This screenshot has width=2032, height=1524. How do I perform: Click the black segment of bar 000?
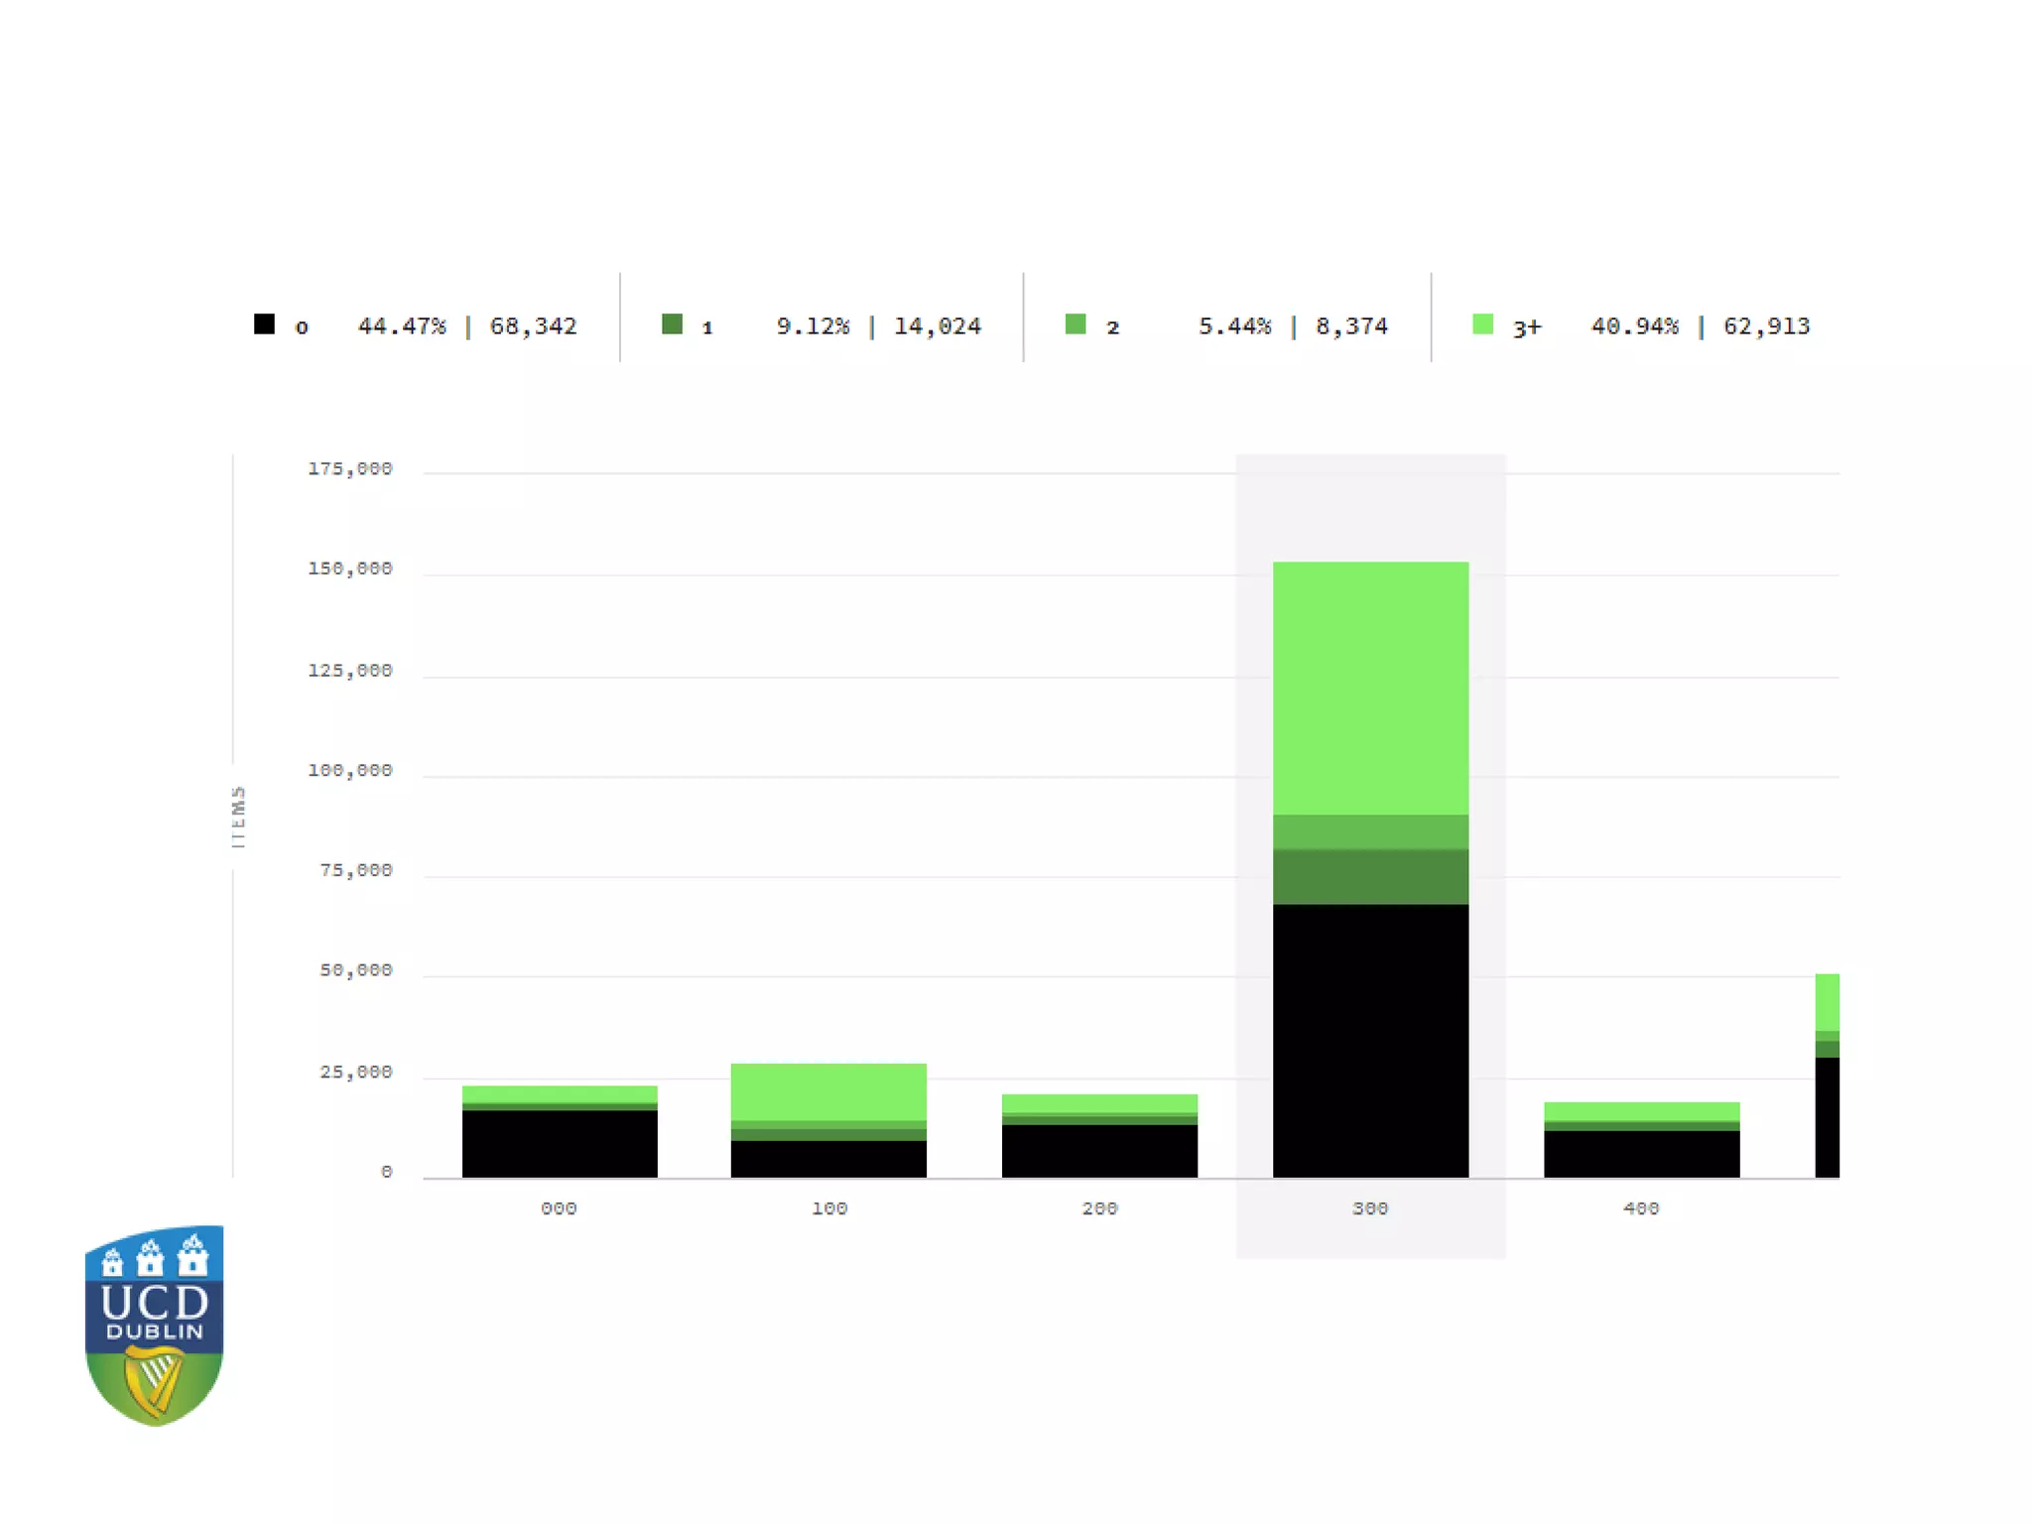coord(560,1143)
